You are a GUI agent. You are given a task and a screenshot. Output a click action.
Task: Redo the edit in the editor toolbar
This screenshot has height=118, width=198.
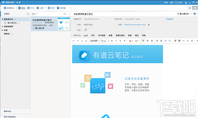coord(78,41)
